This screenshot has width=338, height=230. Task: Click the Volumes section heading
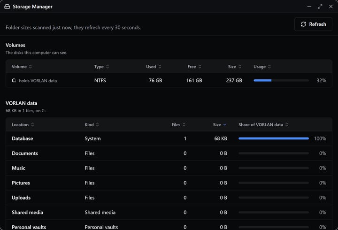(x=15, y=45)
